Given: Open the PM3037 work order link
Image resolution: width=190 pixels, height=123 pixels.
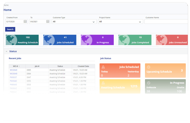Looking at the screenshot, I should (x=13, y=77).
